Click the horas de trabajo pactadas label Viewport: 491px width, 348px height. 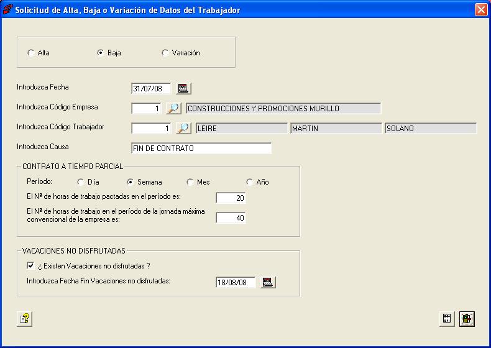click(x=104, y=196)
